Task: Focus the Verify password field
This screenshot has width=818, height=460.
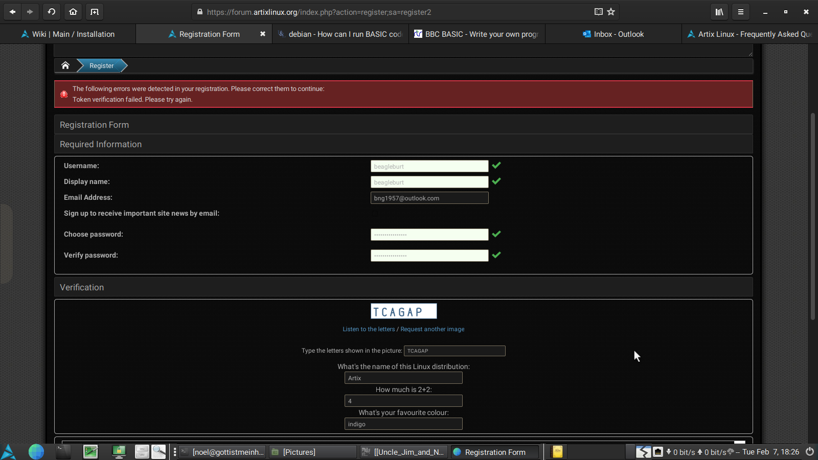Action: click(429, 256)
